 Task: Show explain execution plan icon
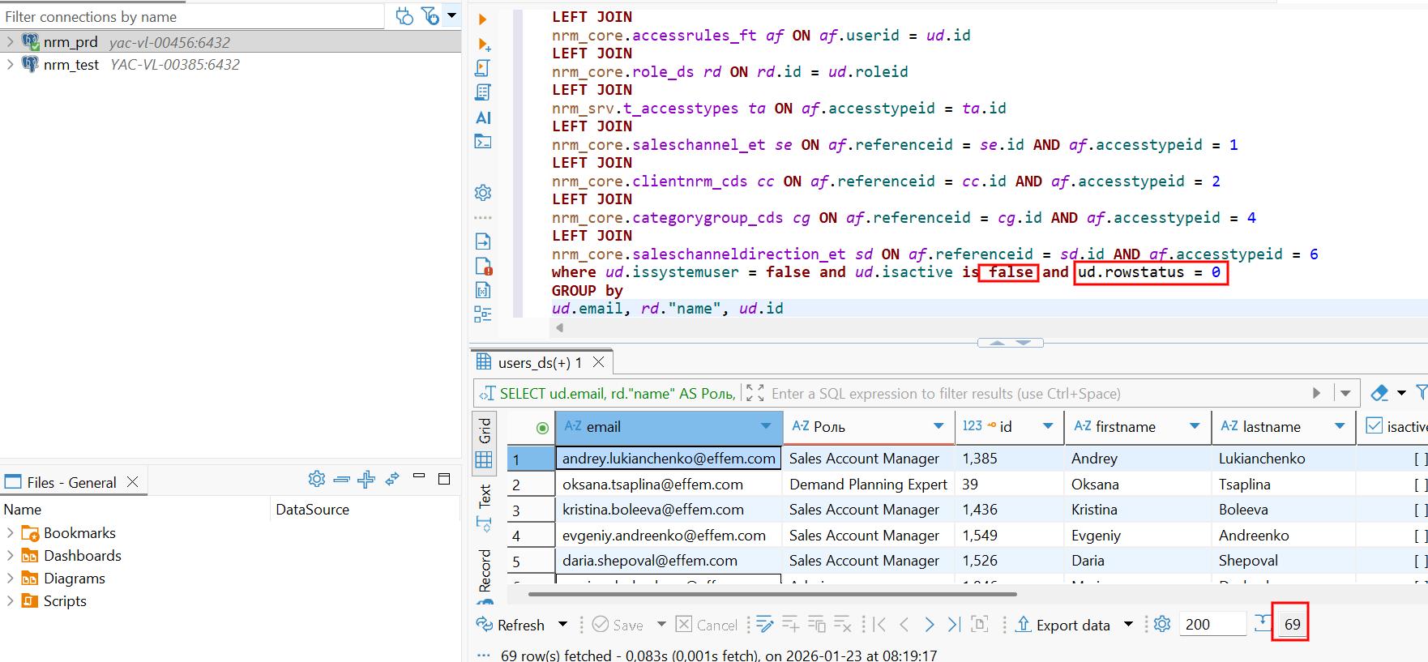click(483, 92)
